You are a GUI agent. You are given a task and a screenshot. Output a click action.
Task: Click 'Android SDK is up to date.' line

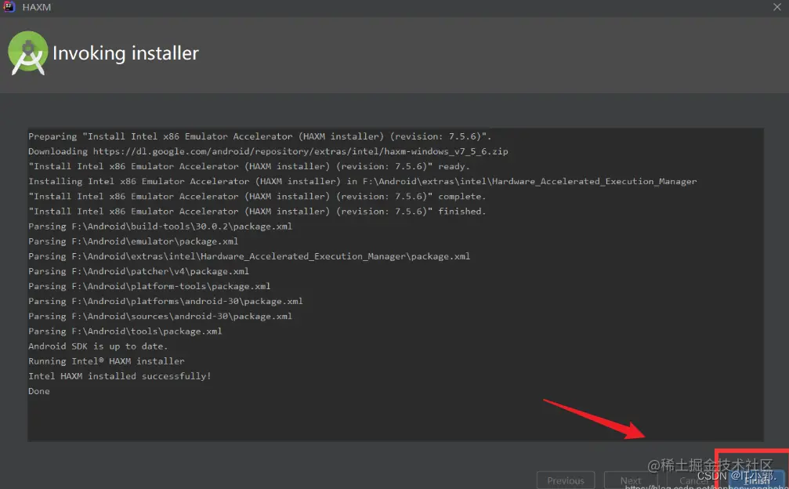point(98,346)
